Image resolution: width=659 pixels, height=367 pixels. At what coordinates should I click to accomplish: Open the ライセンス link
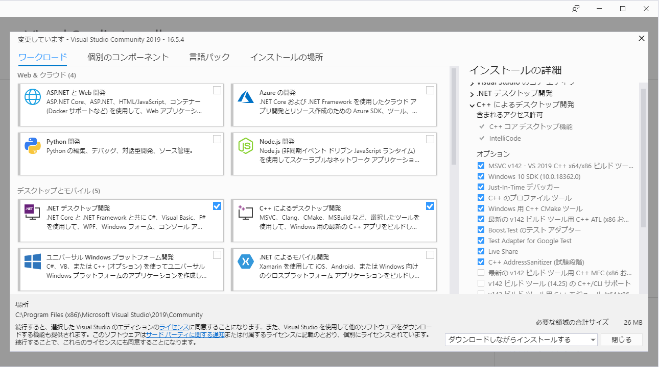(x=174, y=327)
